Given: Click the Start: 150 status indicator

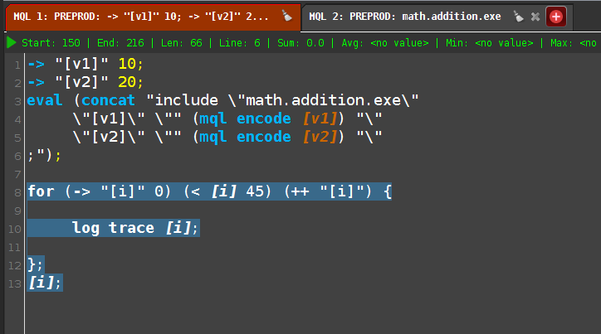Looking at the screenshot, I should 51,43.
